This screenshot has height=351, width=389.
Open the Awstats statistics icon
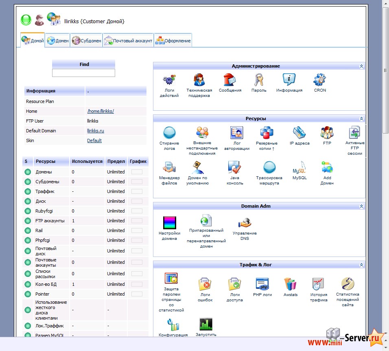point(290,284)
